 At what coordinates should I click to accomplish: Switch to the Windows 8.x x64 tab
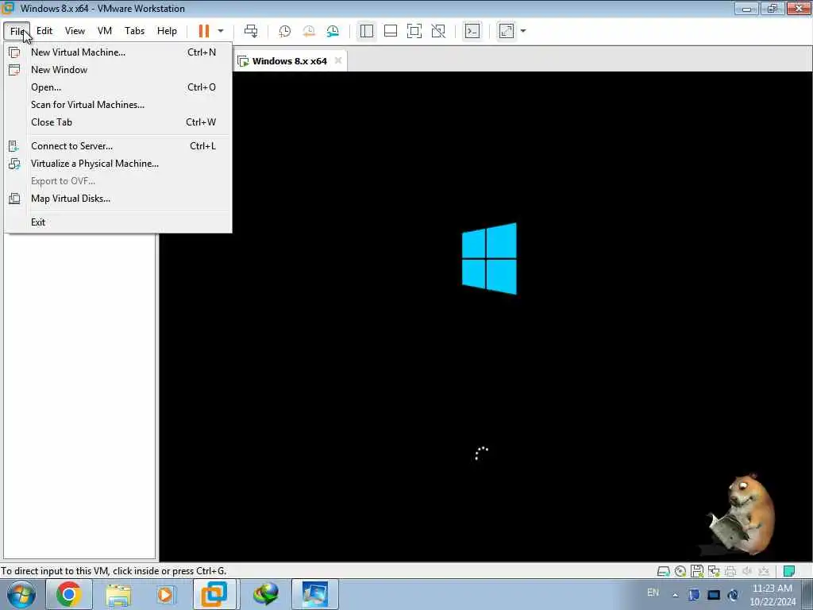click(x=289, y=61)
